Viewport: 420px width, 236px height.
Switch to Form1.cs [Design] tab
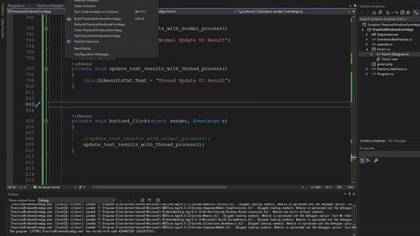(x=50, y=6)
